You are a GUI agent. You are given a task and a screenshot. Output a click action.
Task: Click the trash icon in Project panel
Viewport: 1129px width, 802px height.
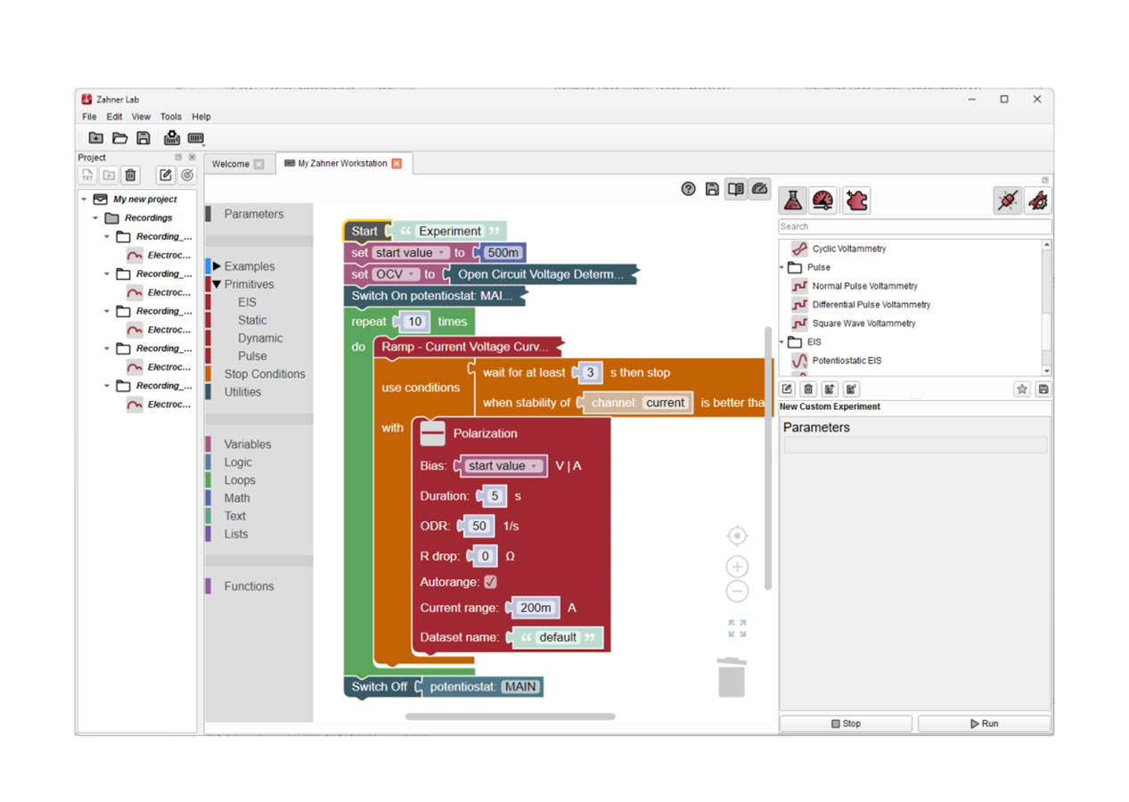point(131,176)
